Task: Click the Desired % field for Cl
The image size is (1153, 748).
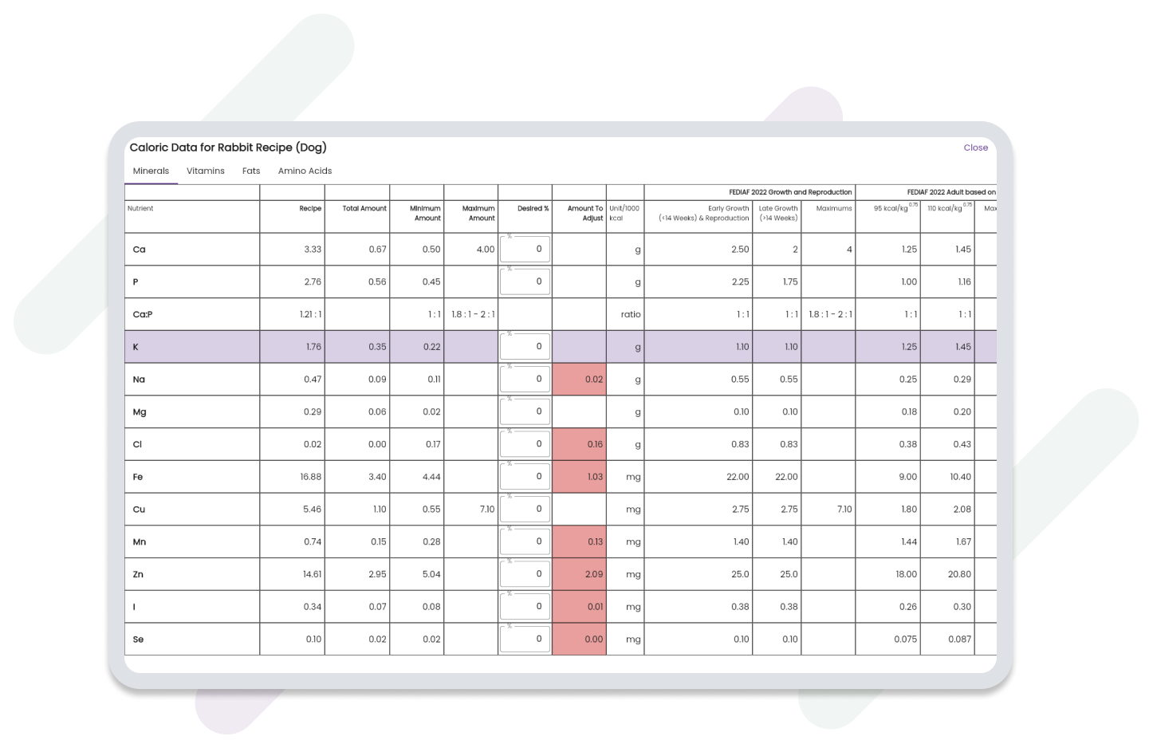Action: click(525, 444)
